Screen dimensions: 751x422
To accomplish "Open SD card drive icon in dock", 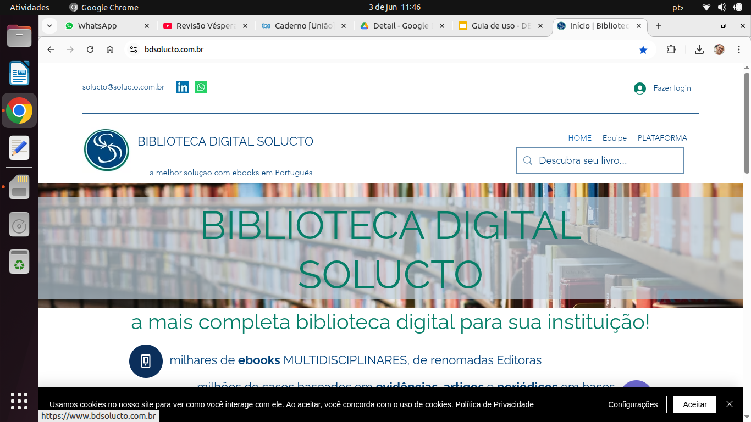I will pyautogui.click(x=19, y=187).
